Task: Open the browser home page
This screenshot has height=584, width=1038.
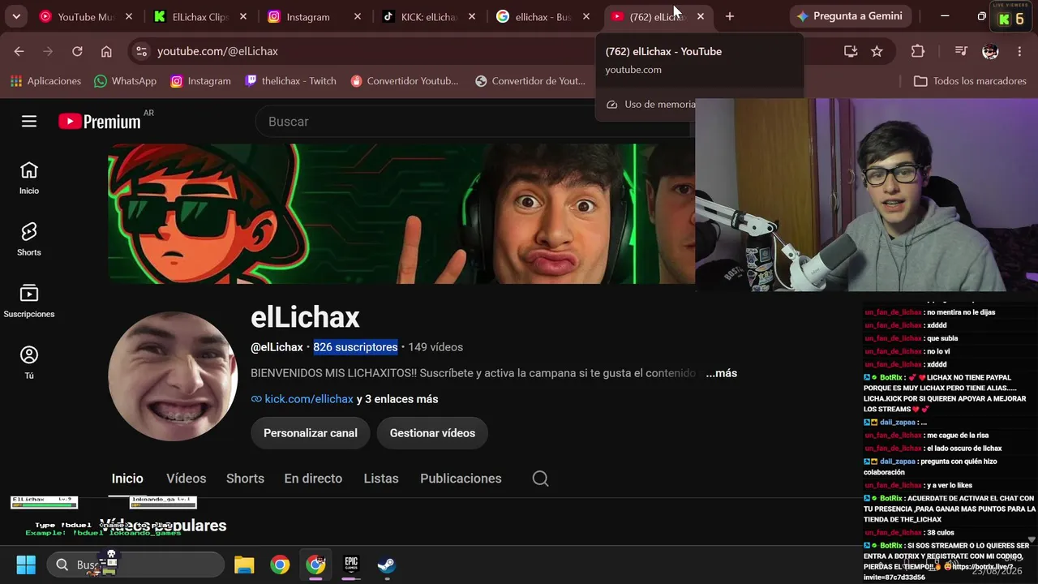Action: point(106,51)
